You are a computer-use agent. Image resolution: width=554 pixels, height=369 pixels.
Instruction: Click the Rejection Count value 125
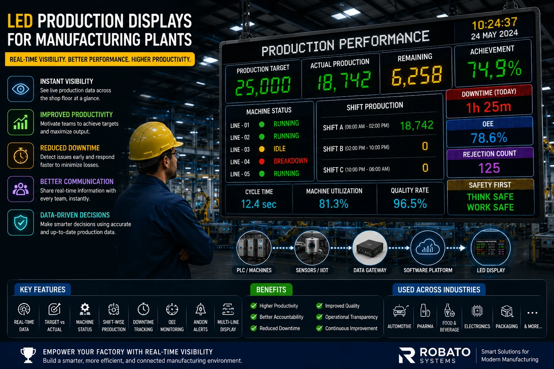(x=489, y=168)
